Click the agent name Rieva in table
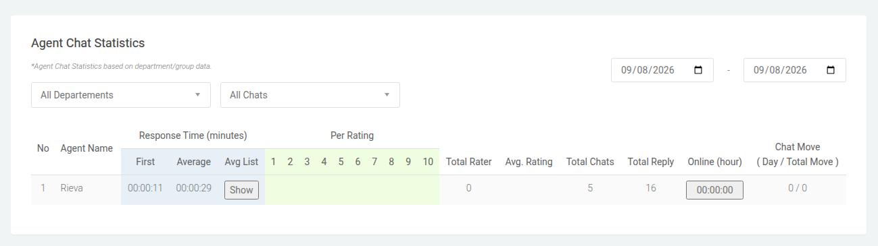 (x=72, y=188)
